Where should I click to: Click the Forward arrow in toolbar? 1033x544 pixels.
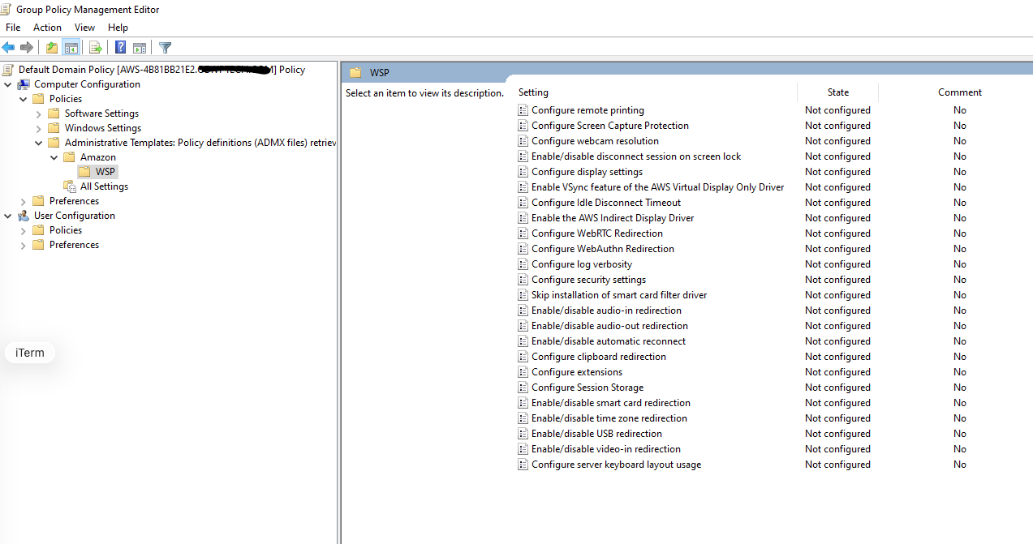pyautogui.click(x=27, y=48)
